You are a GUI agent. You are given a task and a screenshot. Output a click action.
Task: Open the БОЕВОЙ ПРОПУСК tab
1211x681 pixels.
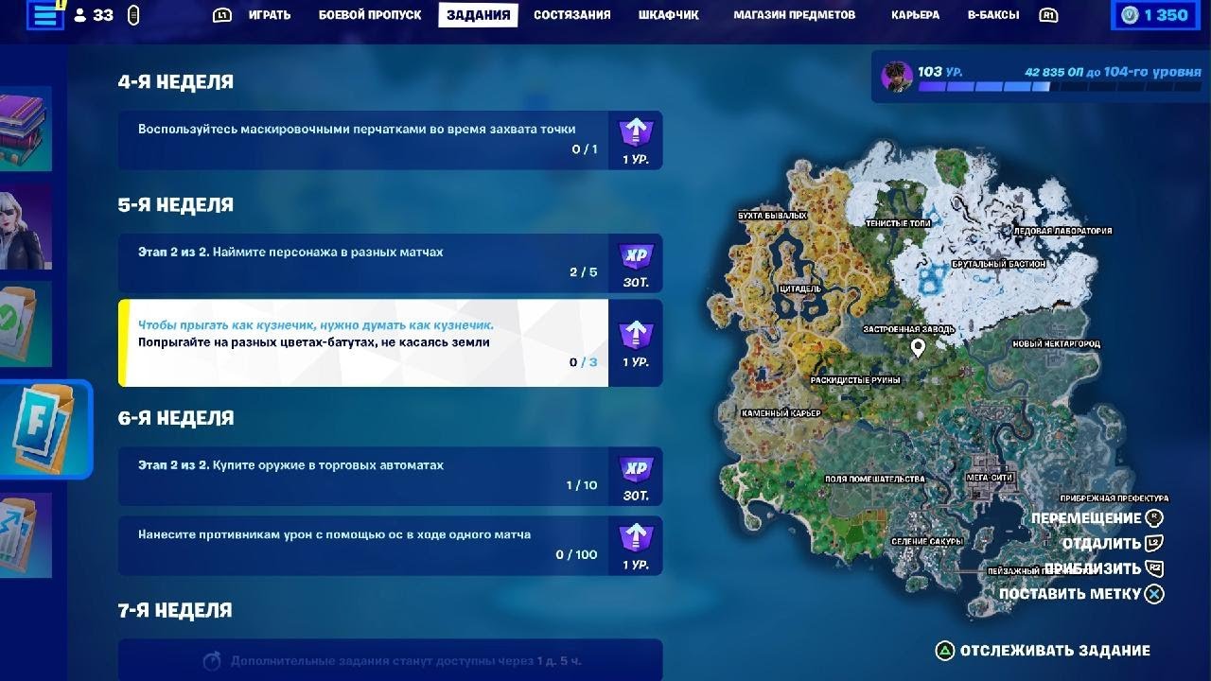click(x=370, y=15)
